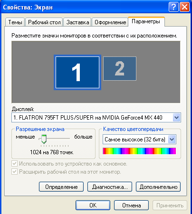Image resolution: width=192 pixels, height=214 pixels.
Task: Click the color quality rainbow preview bar
Action: pyautogui.click(x=139, y=151)
